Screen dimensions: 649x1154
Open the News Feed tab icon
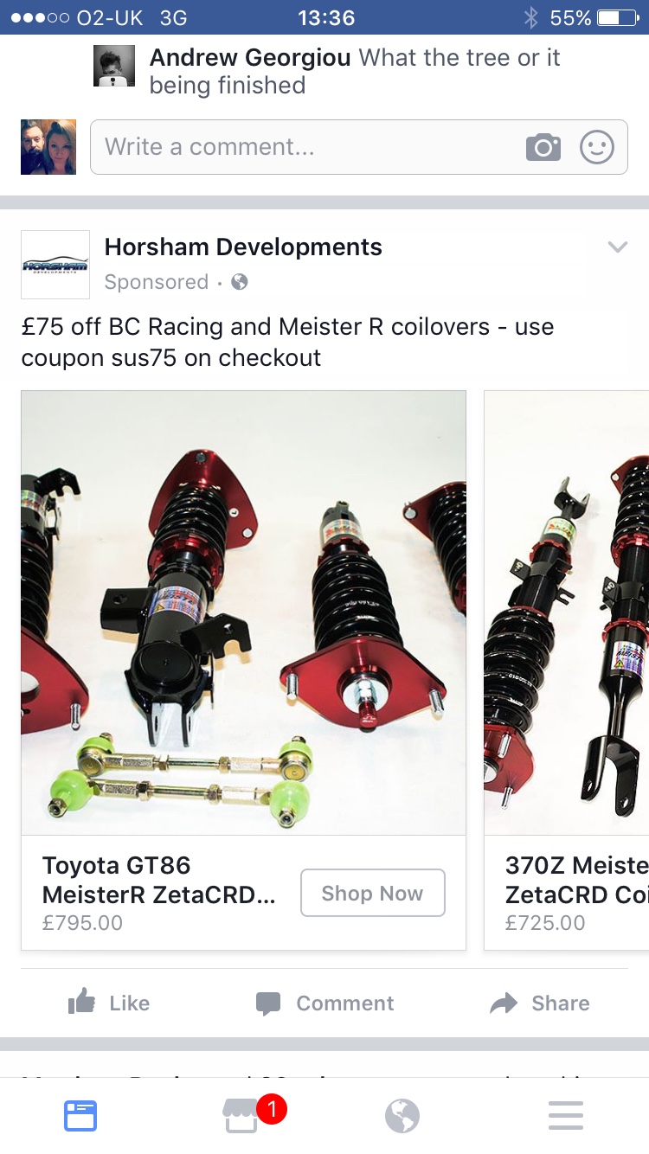(x=80, y=1116)
